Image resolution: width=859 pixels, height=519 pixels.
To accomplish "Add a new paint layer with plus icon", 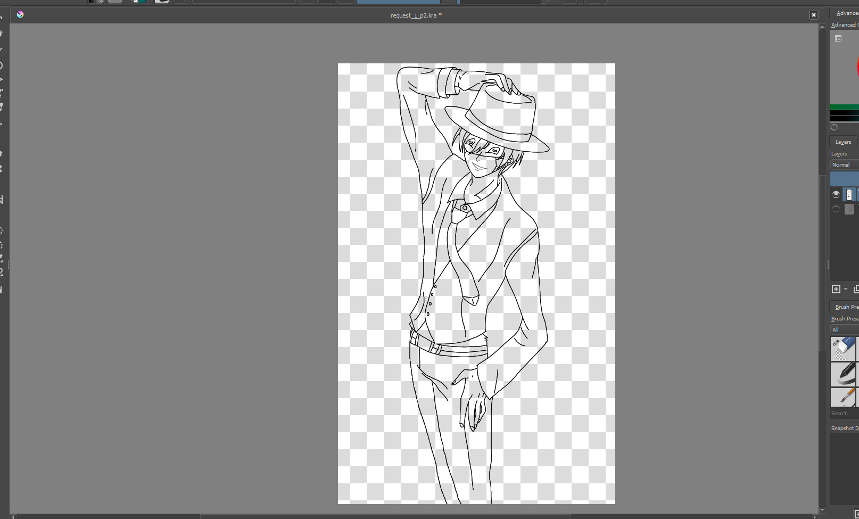I will (836, 289).
